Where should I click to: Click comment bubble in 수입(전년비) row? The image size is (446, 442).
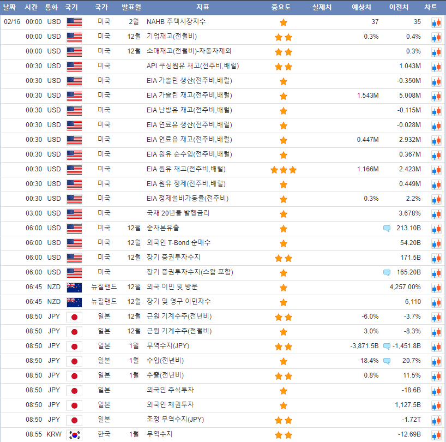[387, 361]
